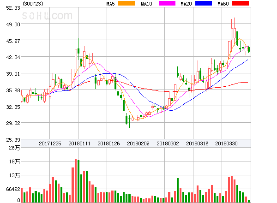Click the 20180316 date label
Image resolution: width=277 pixels, height=203 pixels.
pyautogui.click(x=197, y=143)
